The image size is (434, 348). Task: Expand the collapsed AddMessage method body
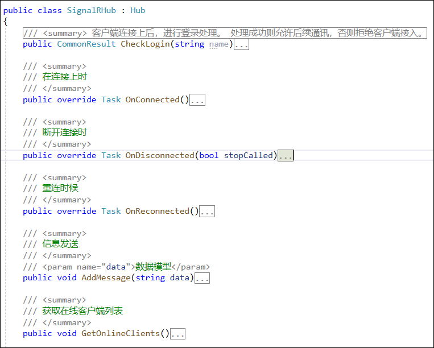pyautogui.click(x=202, y=278)
